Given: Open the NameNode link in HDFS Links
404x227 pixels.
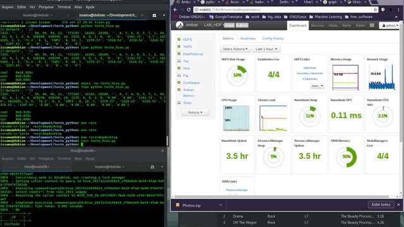Looking at the screenshot, I should [310, 68].
